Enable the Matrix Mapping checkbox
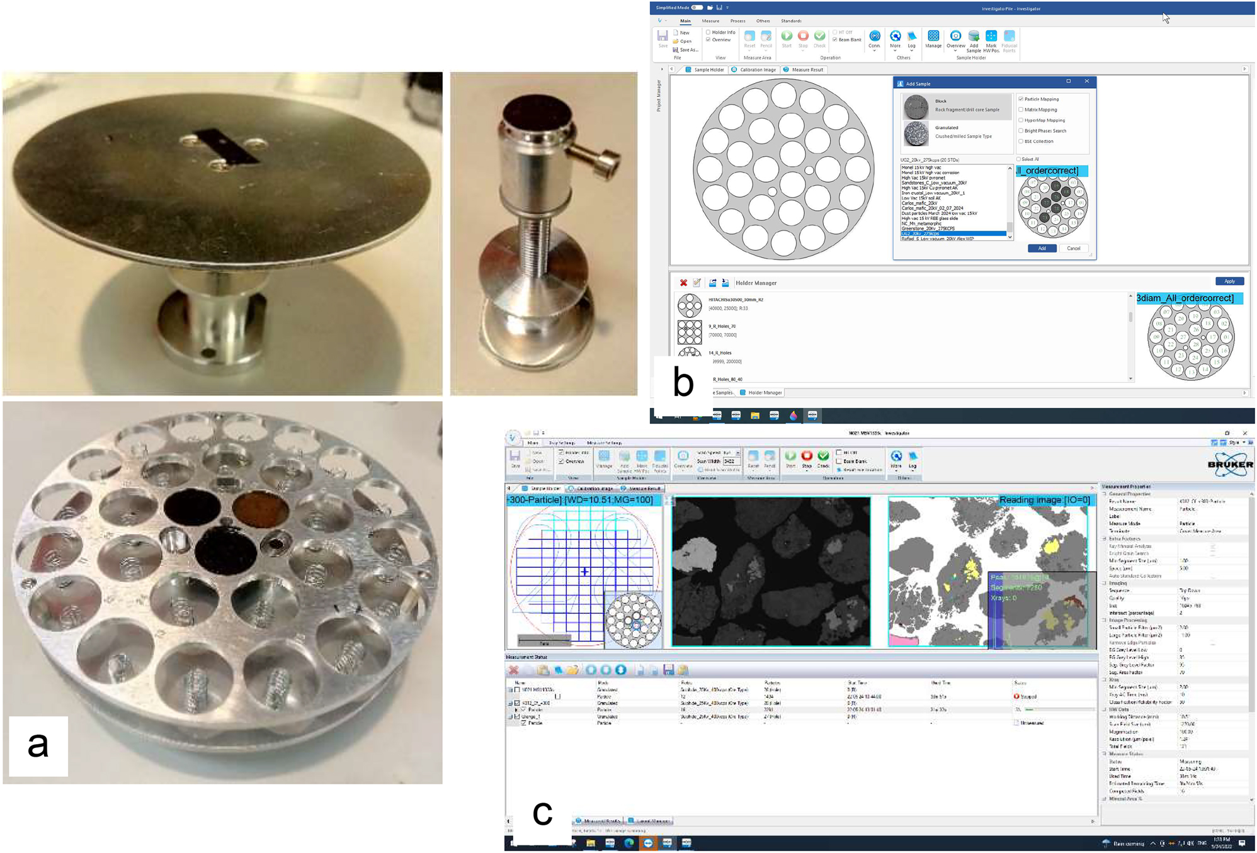Screen dimensions: 1257x853 (1020, 110)
